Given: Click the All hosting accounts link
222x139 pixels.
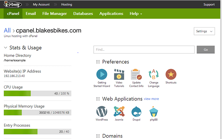Looking at the screenshot, I should 7,30.
